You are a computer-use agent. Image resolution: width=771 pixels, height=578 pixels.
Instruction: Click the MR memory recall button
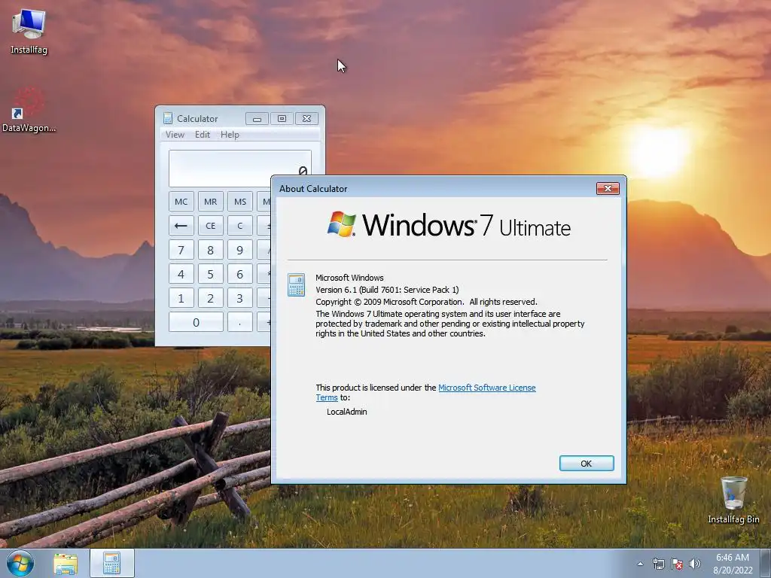tap(211, 202)
